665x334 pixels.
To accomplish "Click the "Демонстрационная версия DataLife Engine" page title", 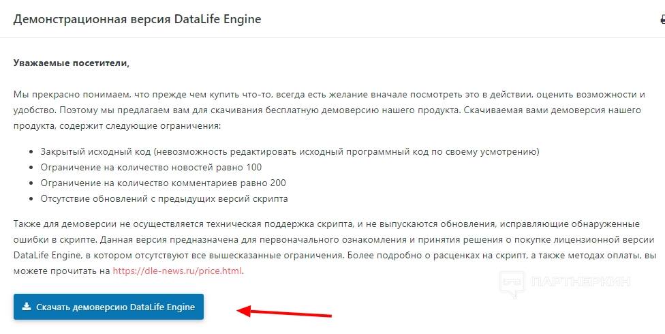I will (137, 19).
